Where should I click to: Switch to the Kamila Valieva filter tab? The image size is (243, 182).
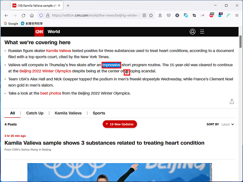[x=68, y=113]
